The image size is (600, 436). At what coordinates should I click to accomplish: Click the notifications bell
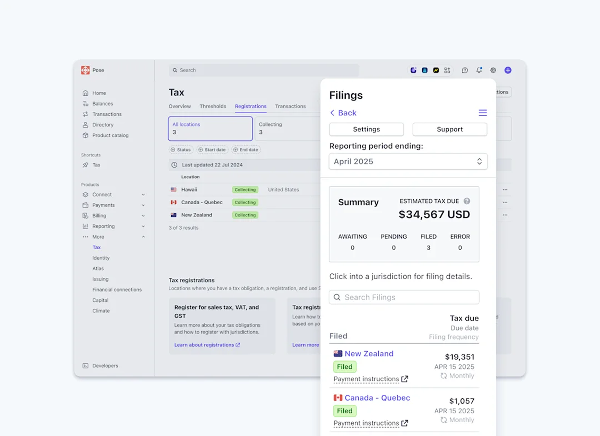pos(479,70)
